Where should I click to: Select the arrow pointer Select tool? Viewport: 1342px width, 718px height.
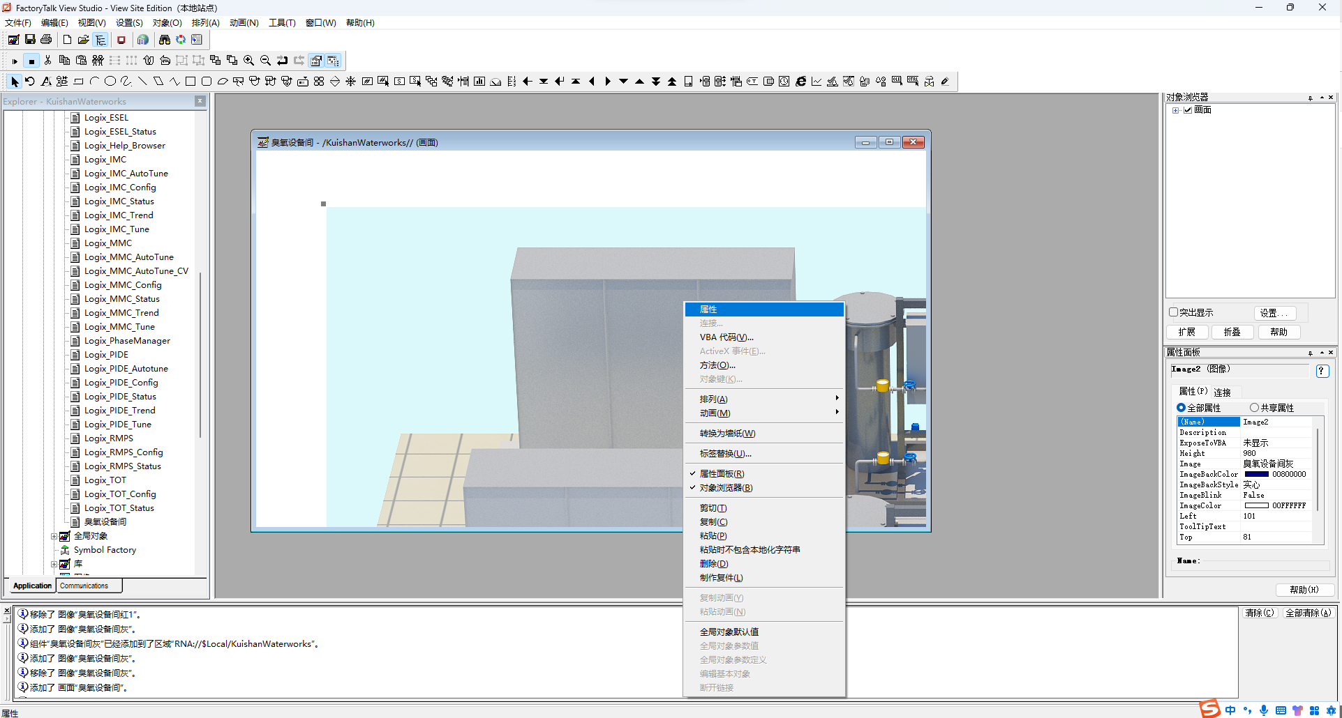14,82
